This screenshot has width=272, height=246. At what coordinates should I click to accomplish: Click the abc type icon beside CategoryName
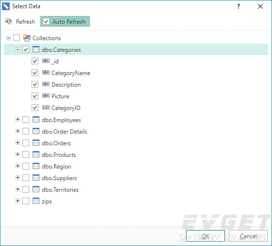46,73
